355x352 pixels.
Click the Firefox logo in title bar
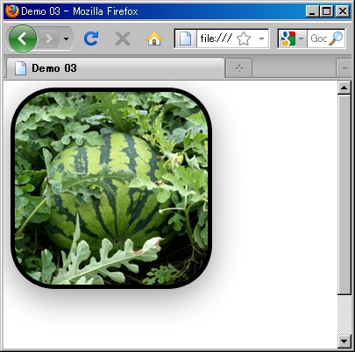pyautogui.click(x=12, y=11)
